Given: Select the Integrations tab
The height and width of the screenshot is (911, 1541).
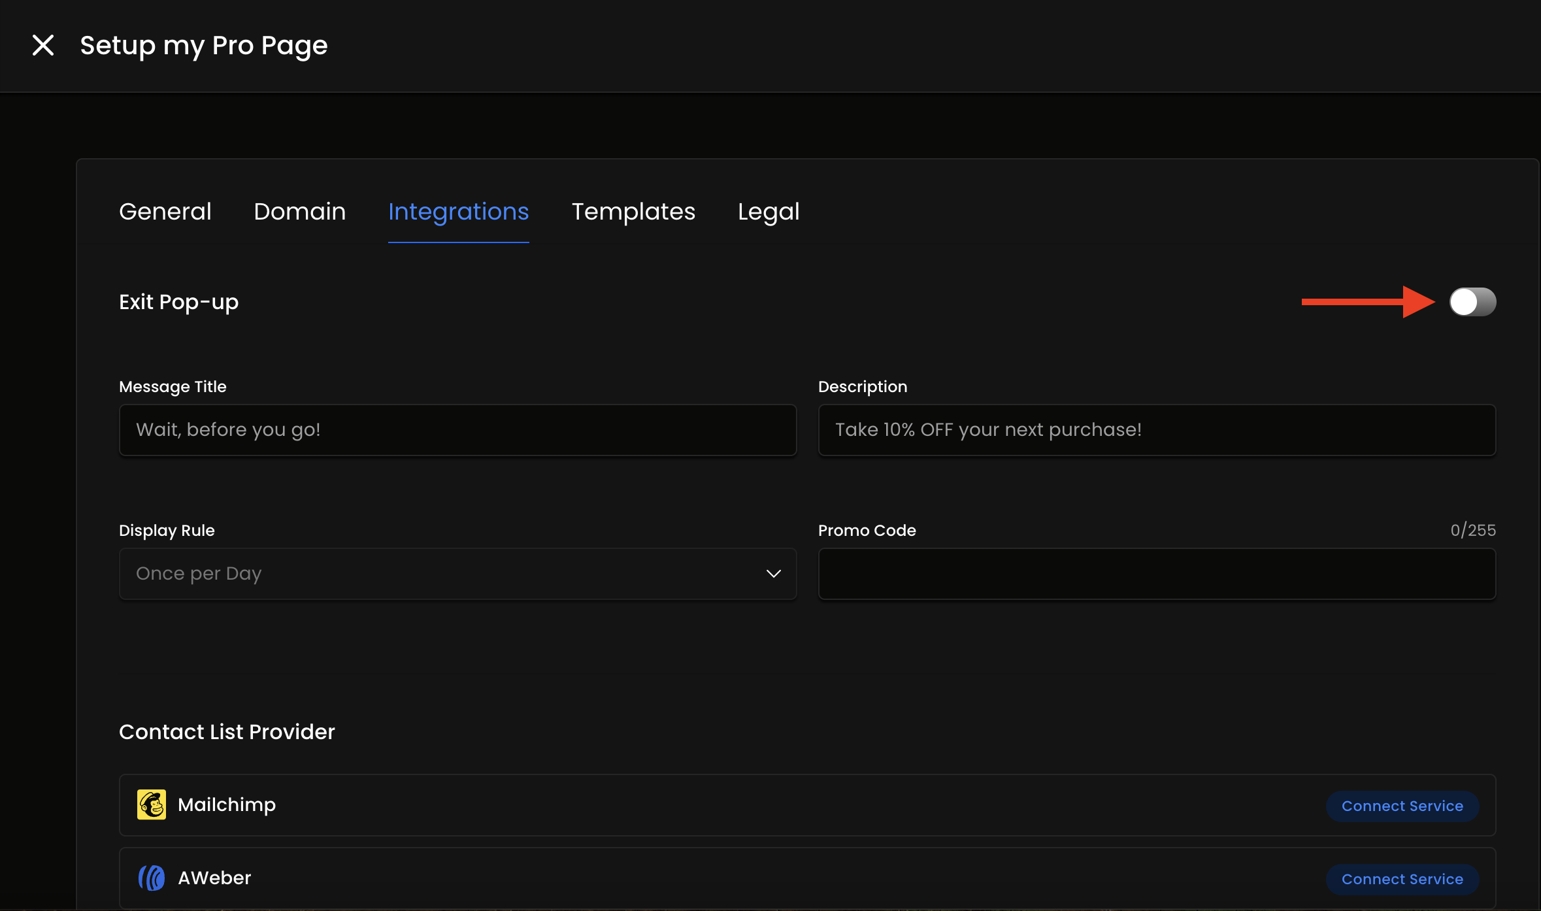Looking at the screenshot, I should pos(458,212).
